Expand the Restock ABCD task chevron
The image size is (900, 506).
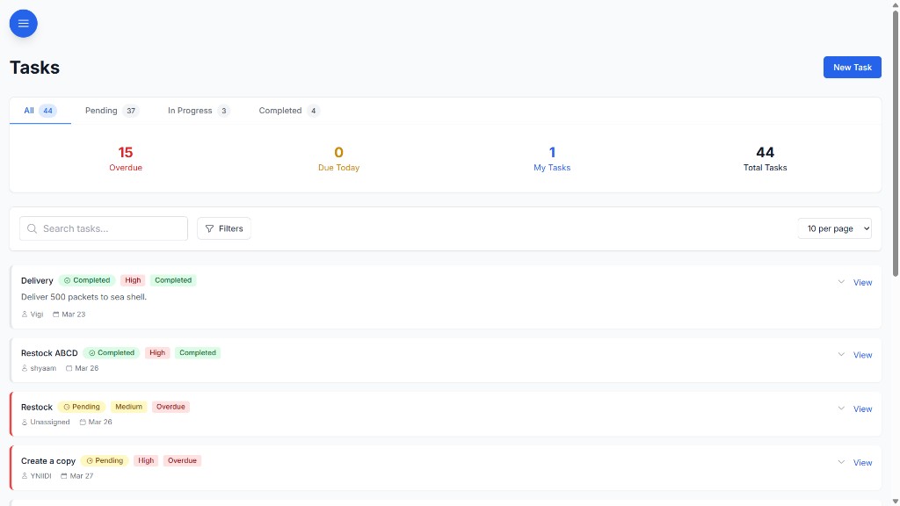(841, 355)
